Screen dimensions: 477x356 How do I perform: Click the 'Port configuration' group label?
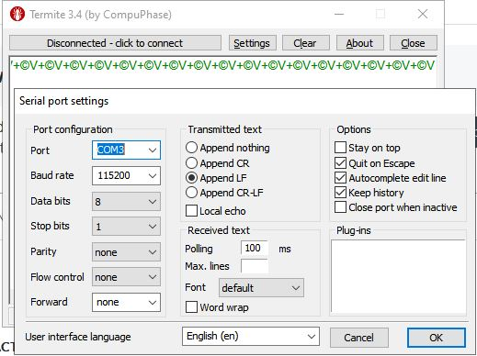pos(73,129)
